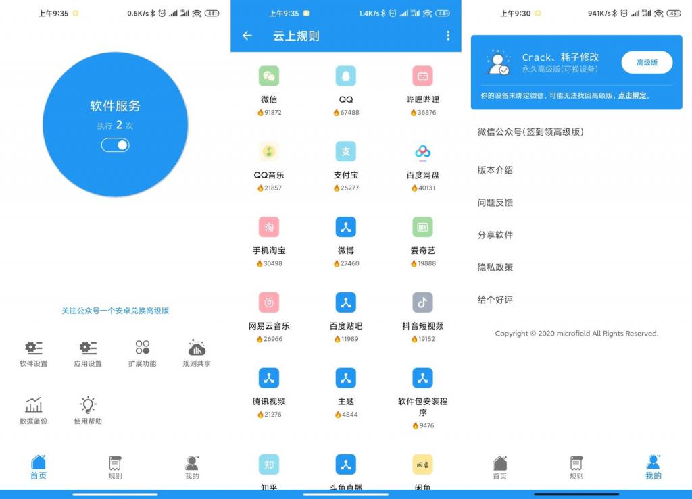Open the 网易云音乐 rule icon

pyautogui.click(x=269, y=303)
